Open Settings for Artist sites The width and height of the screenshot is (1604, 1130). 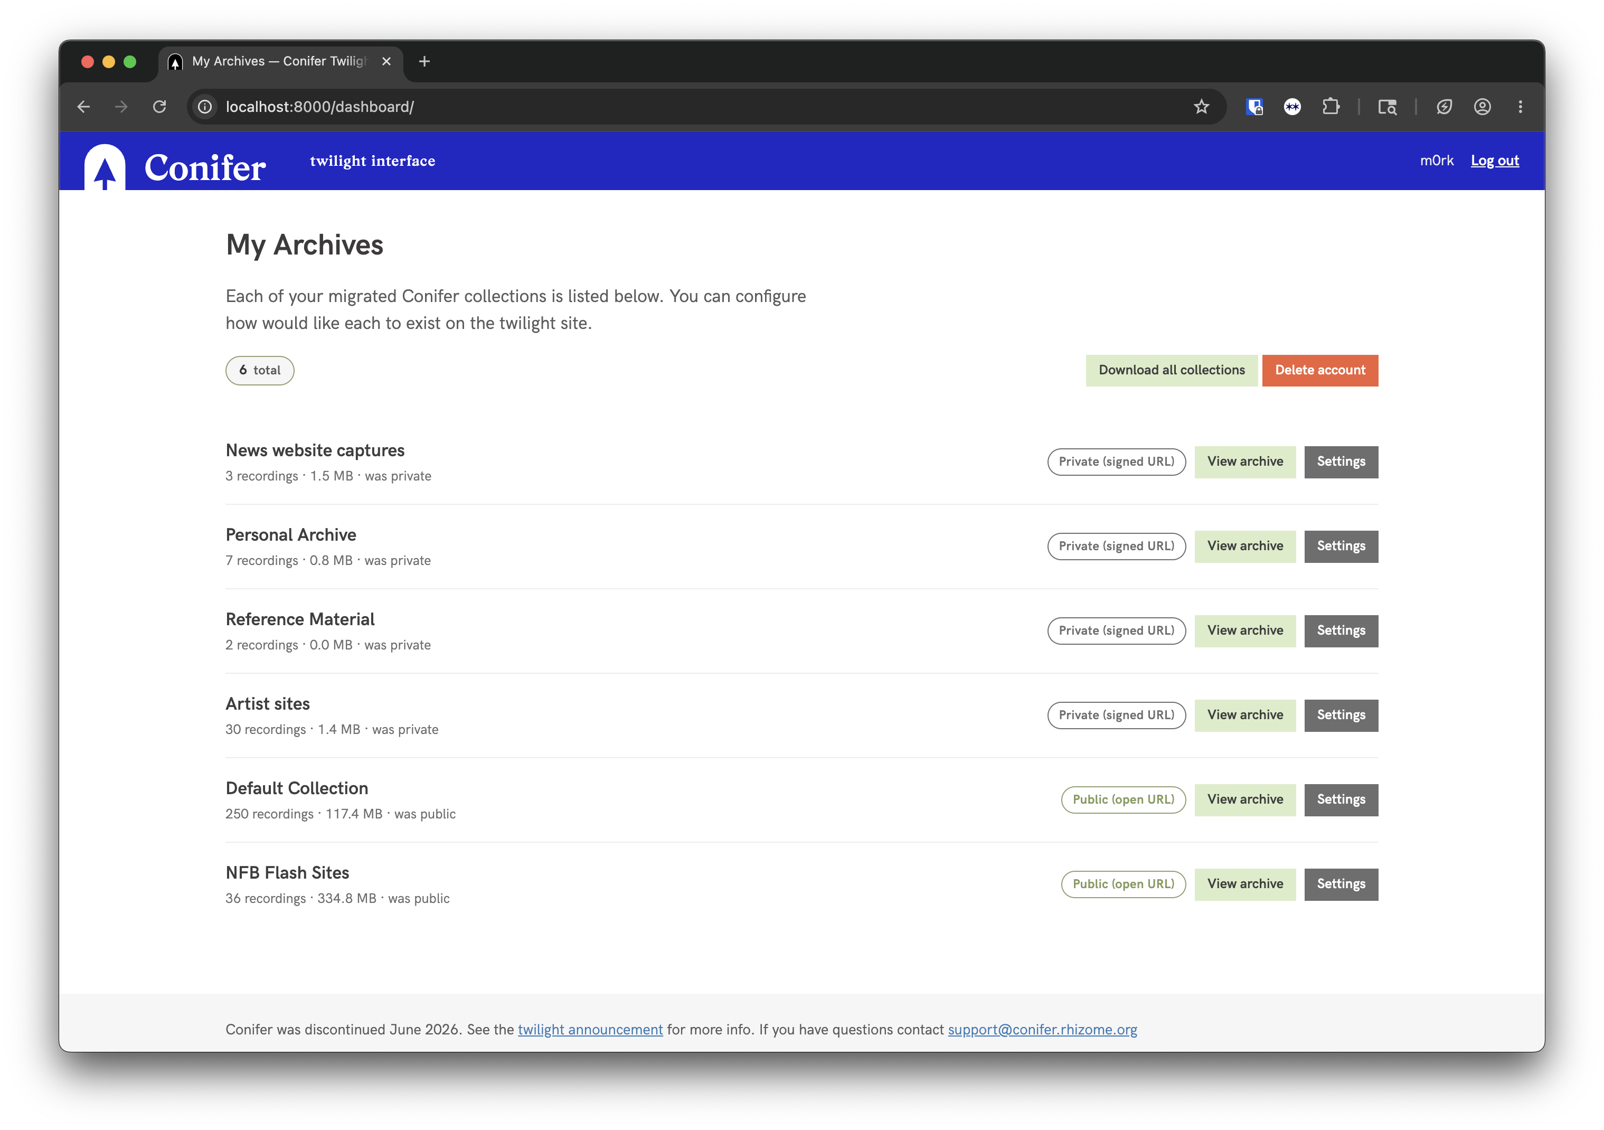(1341, 715)
